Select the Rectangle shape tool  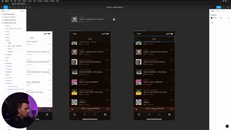(14, 7)
